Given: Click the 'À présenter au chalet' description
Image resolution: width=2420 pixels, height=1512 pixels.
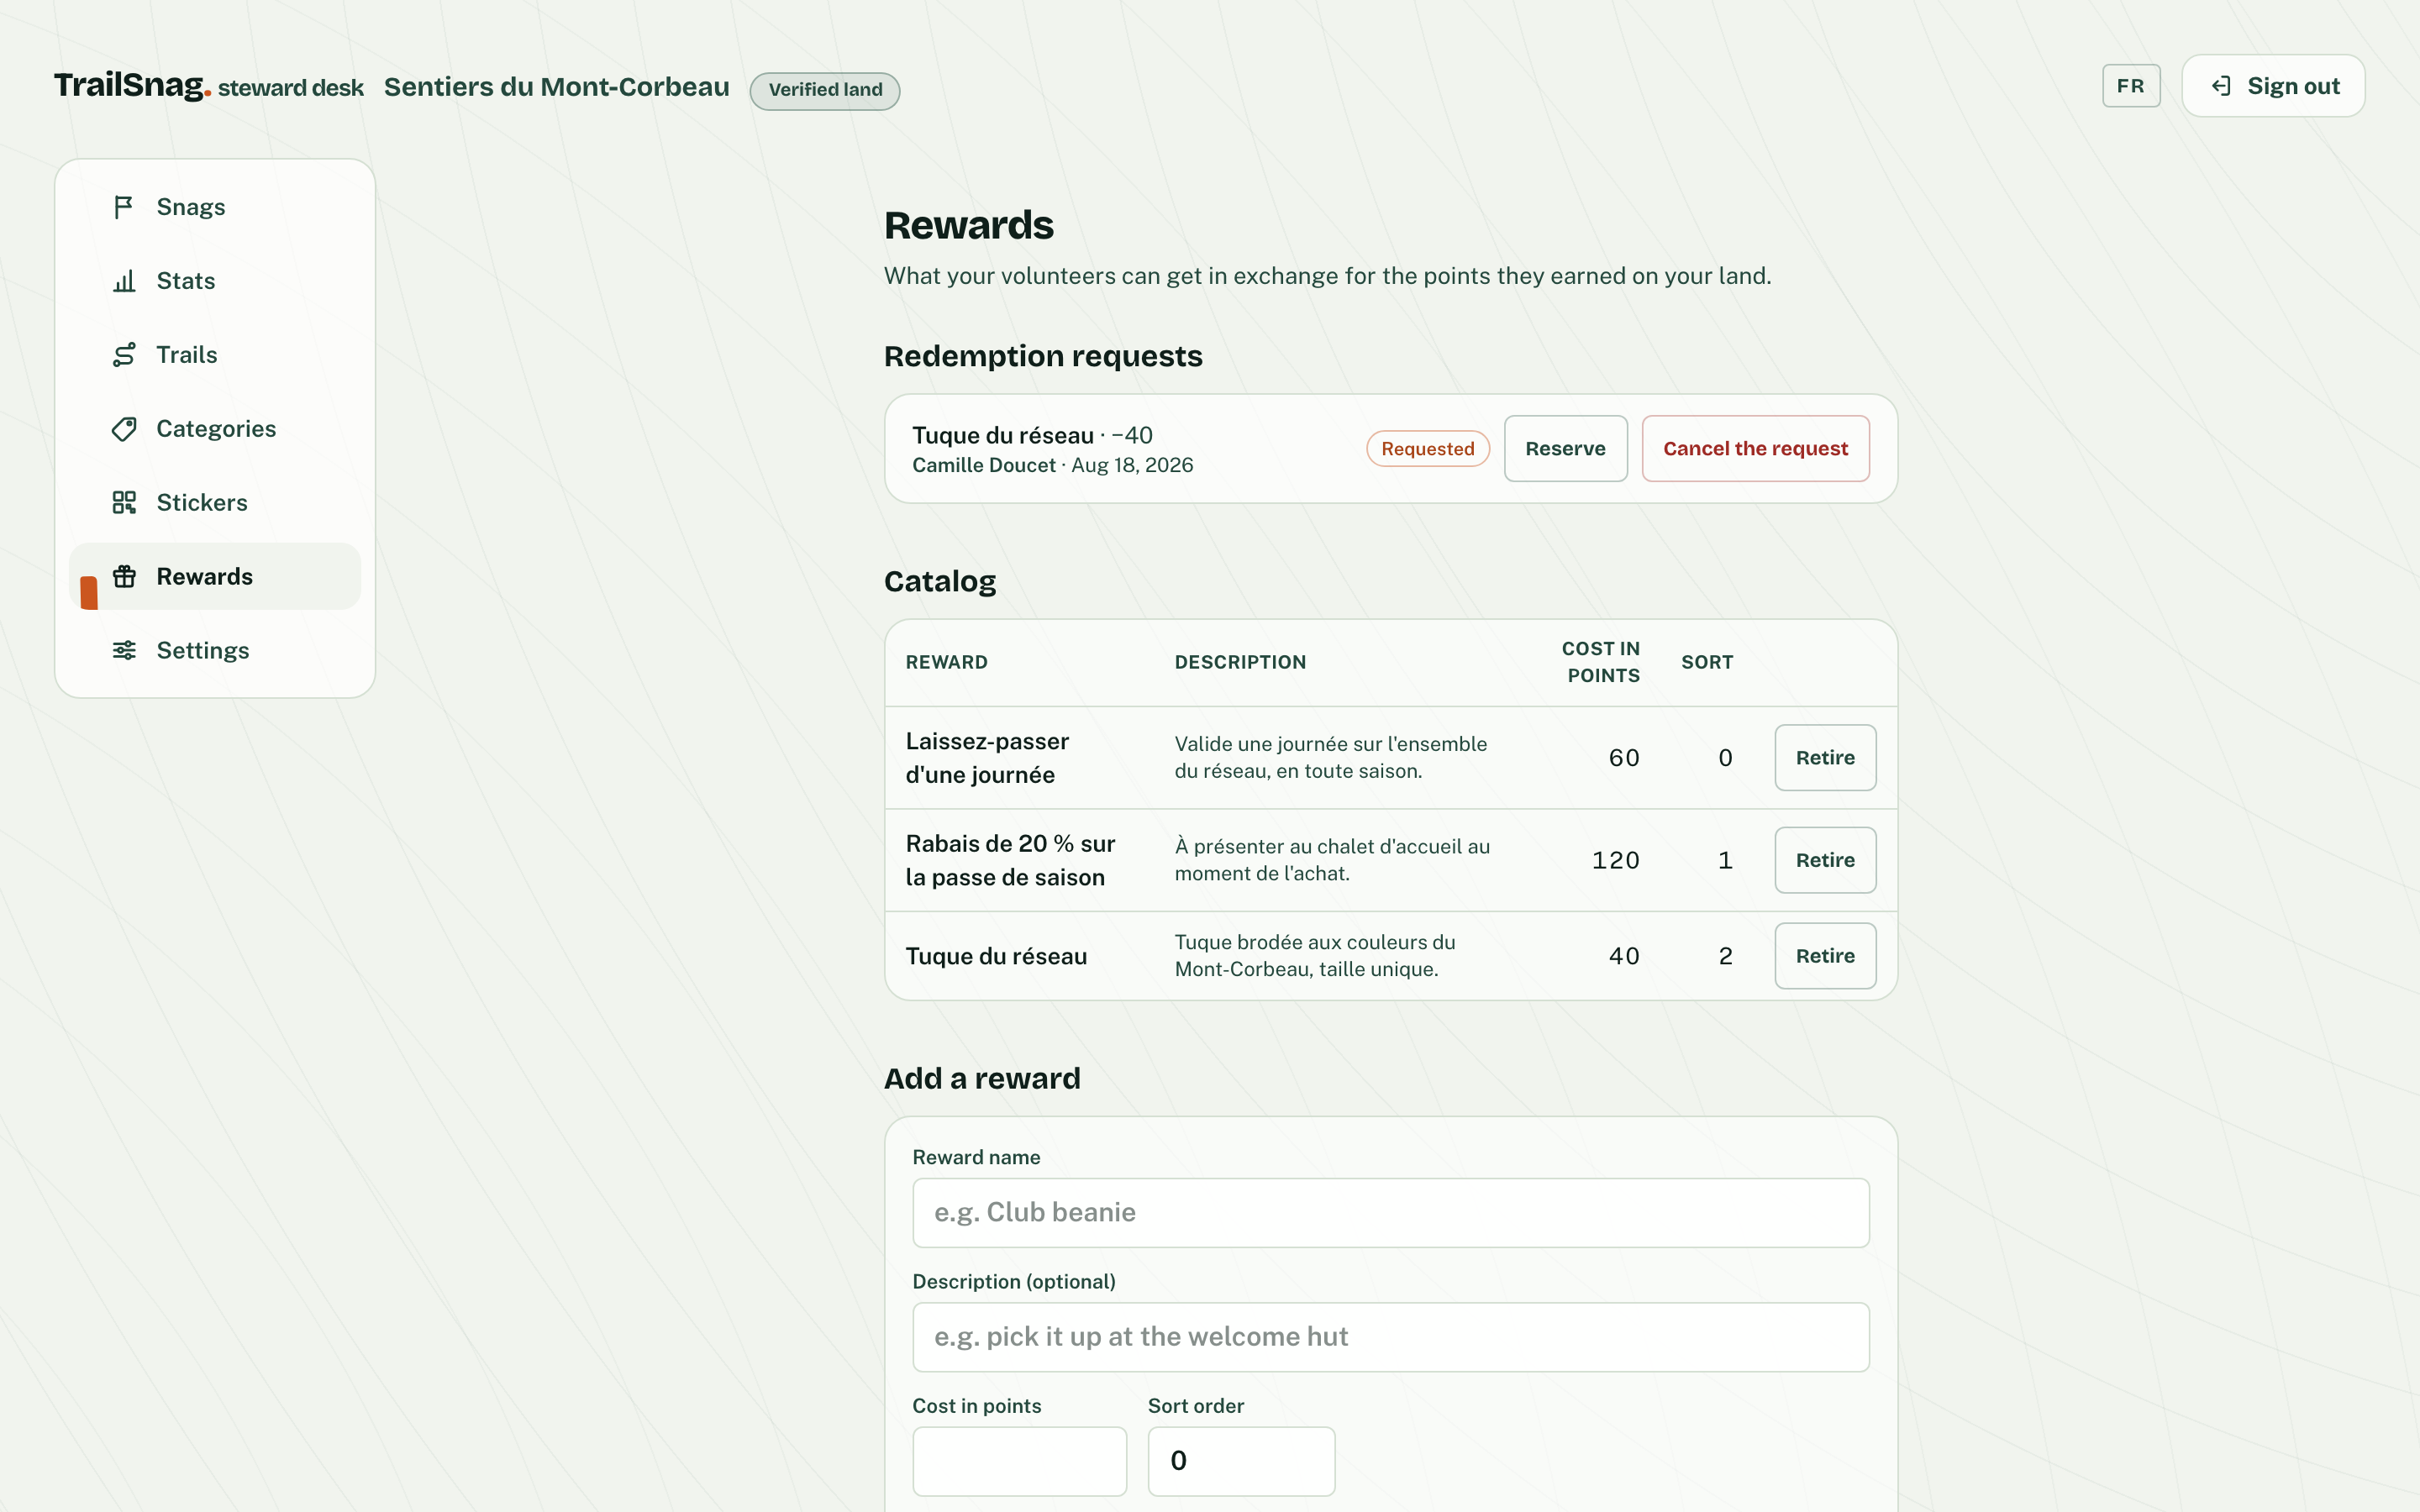Looking at the screenshot, I should 1332,860.
